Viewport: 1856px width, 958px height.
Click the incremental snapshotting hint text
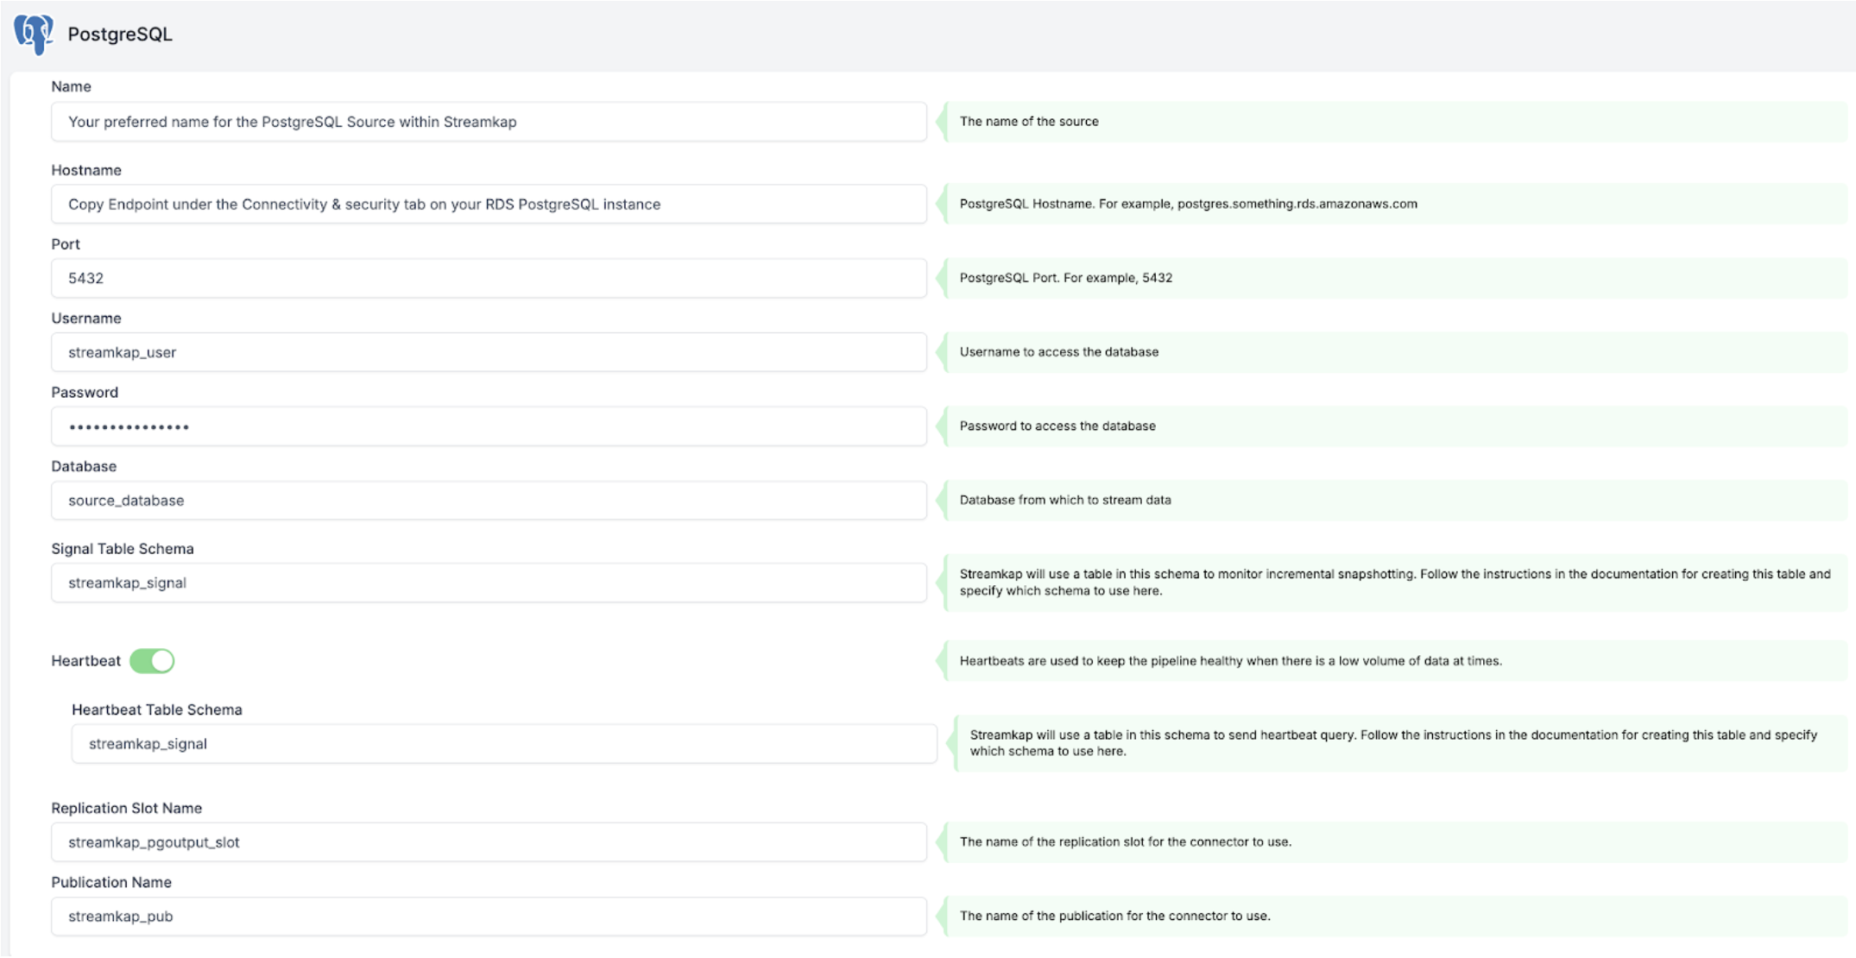(x=1394, y=583)
